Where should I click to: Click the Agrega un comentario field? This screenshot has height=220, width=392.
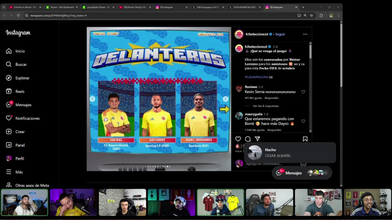coord(263,164)
